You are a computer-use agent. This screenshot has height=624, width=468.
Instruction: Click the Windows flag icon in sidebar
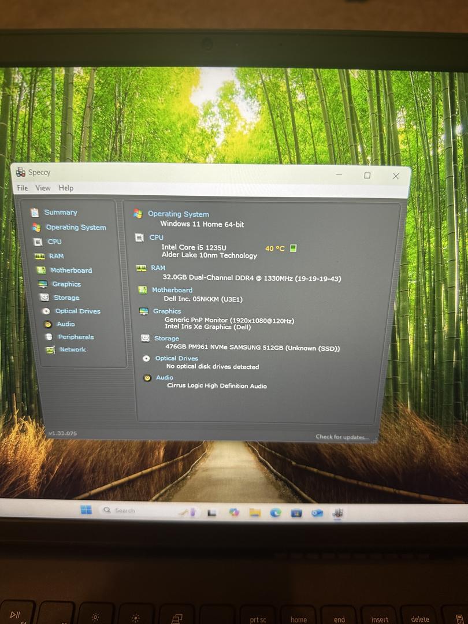tap(36, 227)
